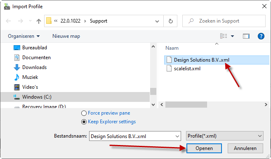Click the Annuleren button
271x159 pixels.
coord(245,148)
